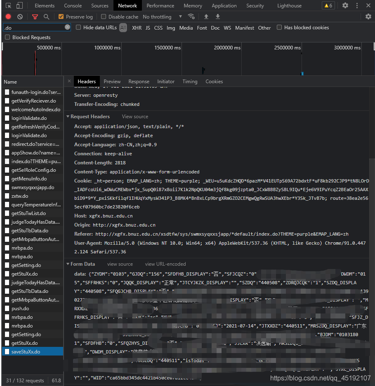Select the getStuTwList.do request

(x=33, y=213)
